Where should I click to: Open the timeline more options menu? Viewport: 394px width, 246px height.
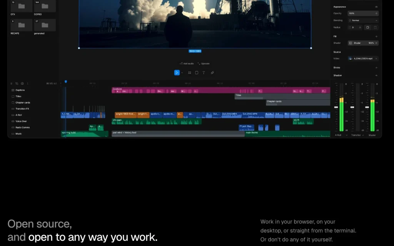tap(28, 83)
